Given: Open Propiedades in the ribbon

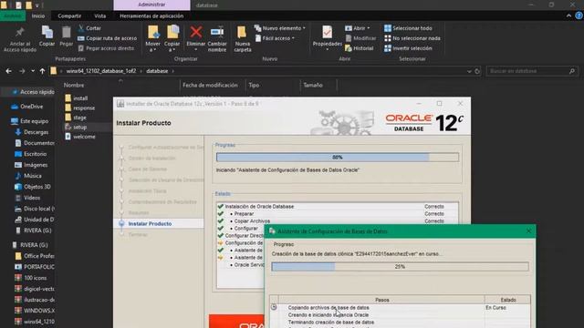Looking at the screenshot, I should (327, 37).
